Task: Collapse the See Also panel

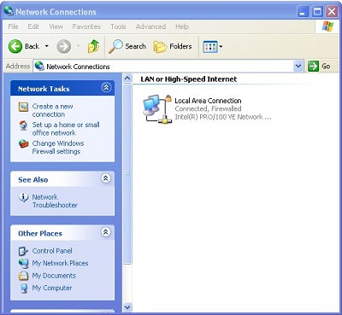Action: click(x=106, y=178)
